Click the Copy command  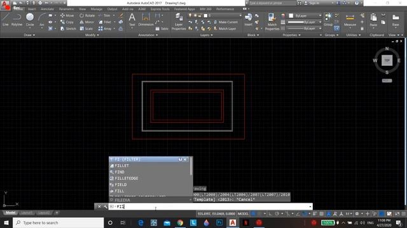[67, 22]
